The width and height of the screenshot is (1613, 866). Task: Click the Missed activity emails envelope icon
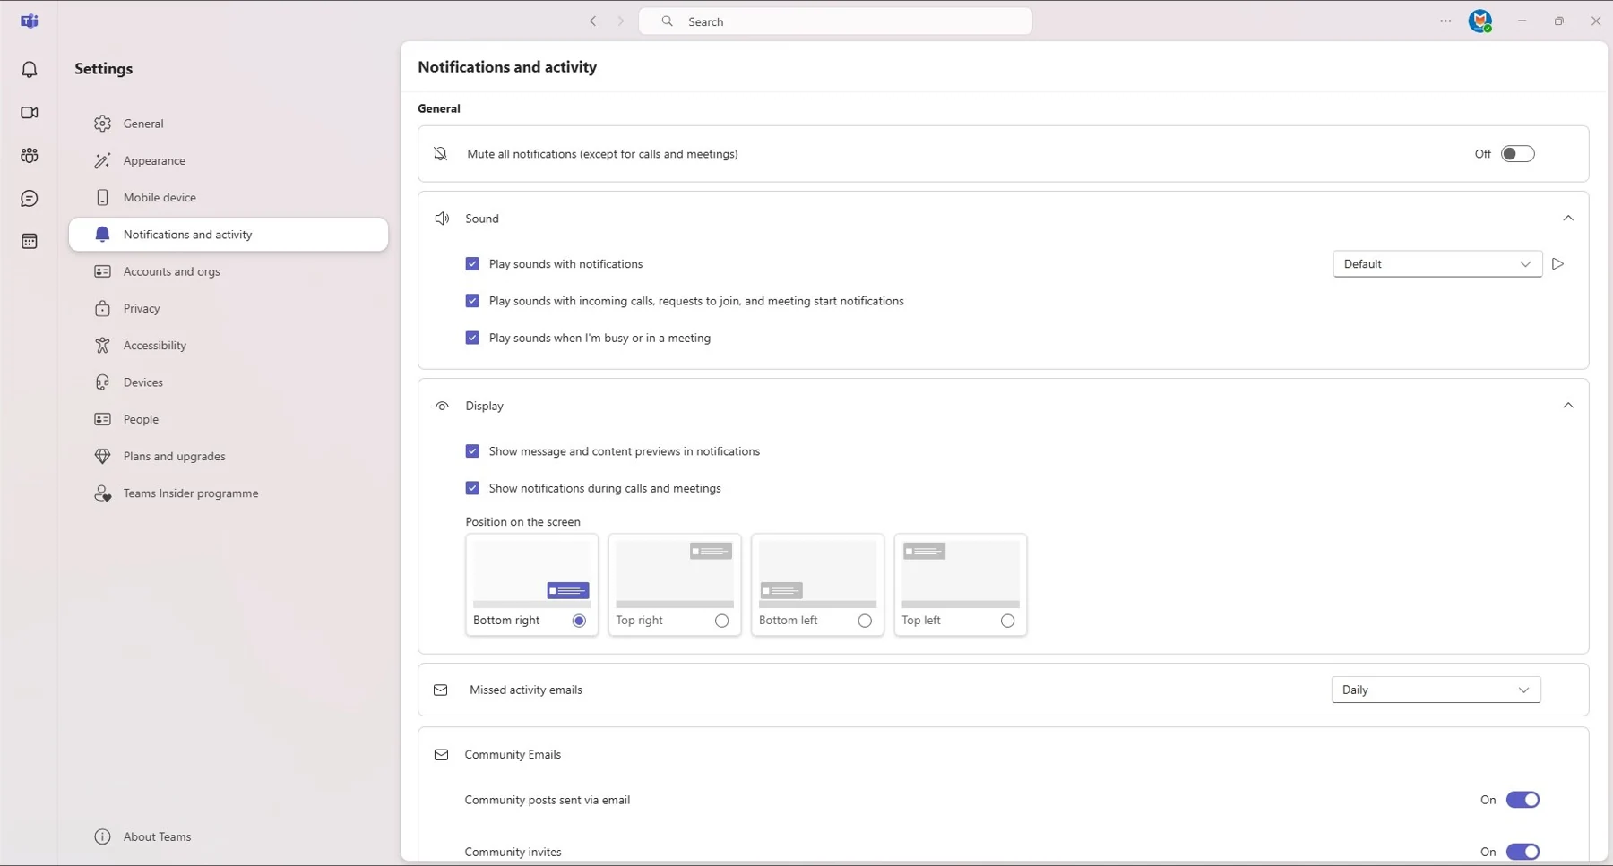441,690
